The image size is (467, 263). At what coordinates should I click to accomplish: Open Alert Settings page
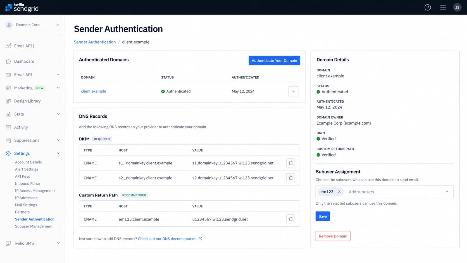(x=27, y=169)
